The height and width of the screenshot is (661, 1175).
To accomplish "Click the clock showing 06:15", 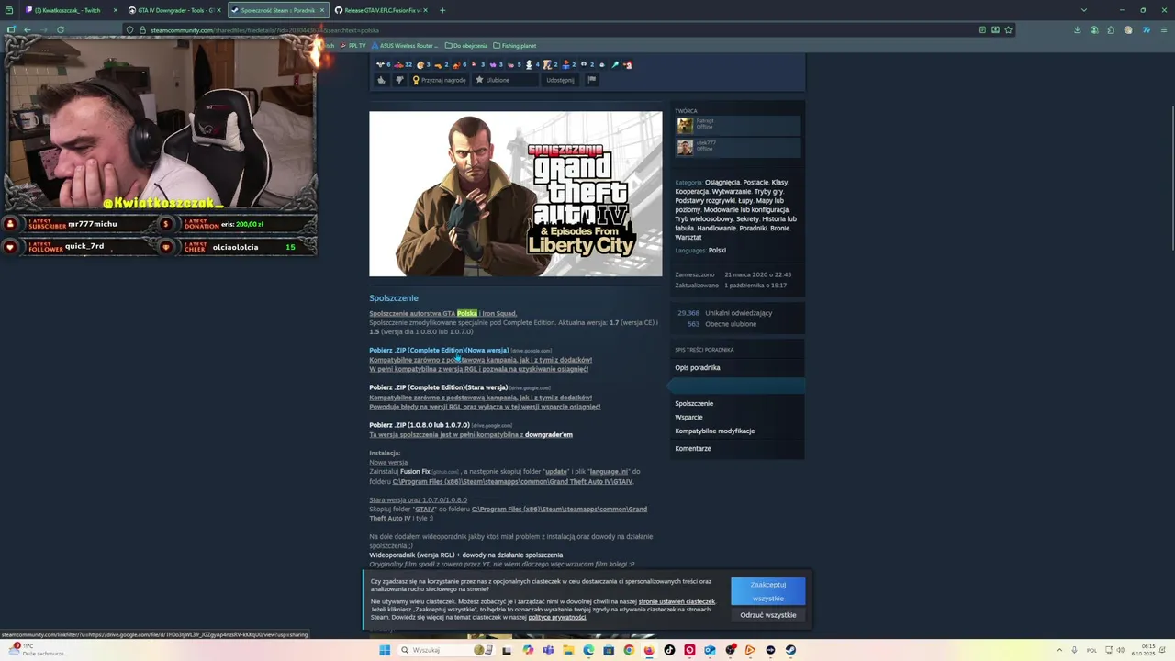I will [x=1149, y=646].
